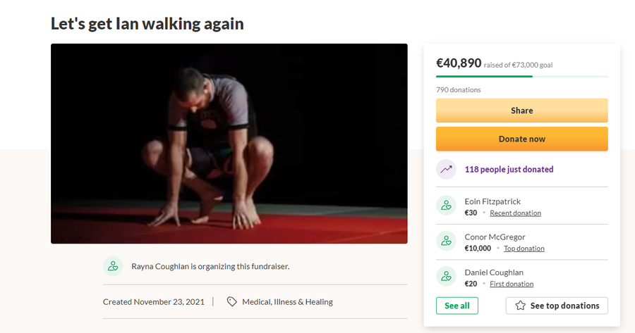Open the Medical, Illness & Healing category
The width and height of the screenshot is (635, 333).
[287, 301]
